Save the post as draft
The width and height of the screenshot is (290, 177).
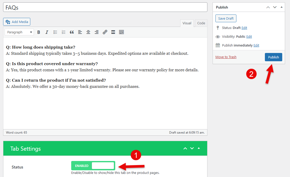[226, 18]
